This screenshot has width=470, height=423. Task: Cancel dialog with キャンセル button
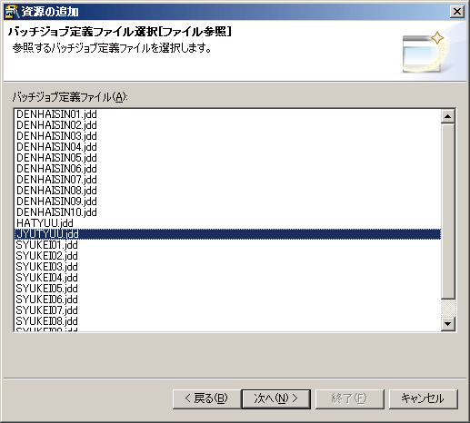(423, 398)
